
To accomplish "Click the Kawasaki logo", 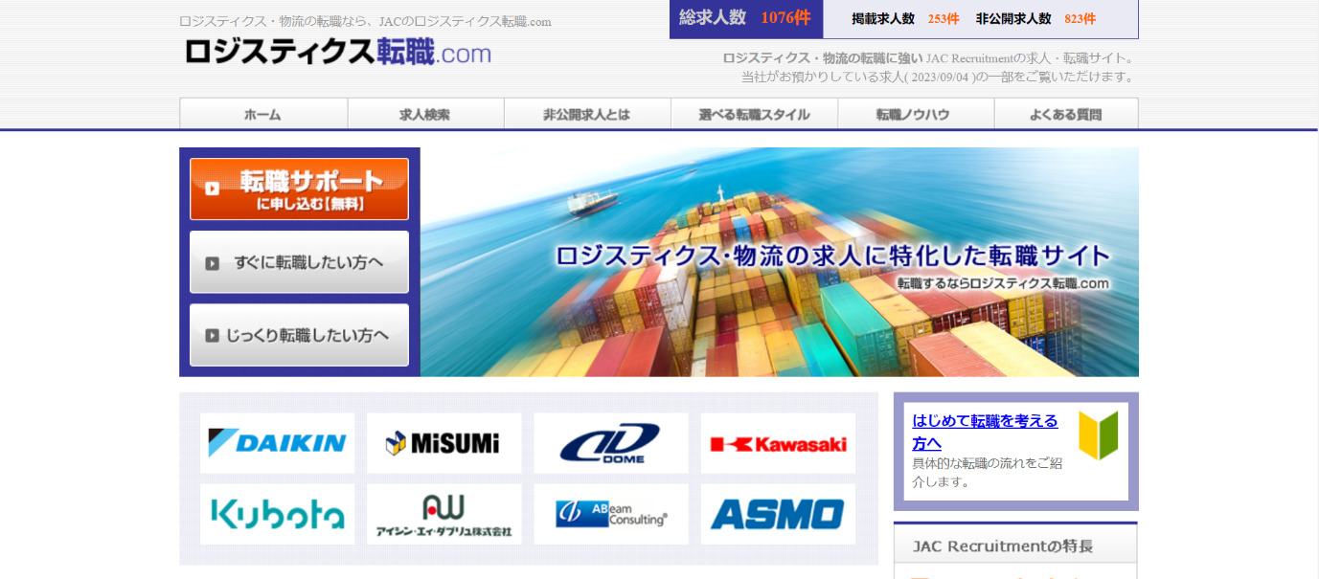I will tap(778, 443).
